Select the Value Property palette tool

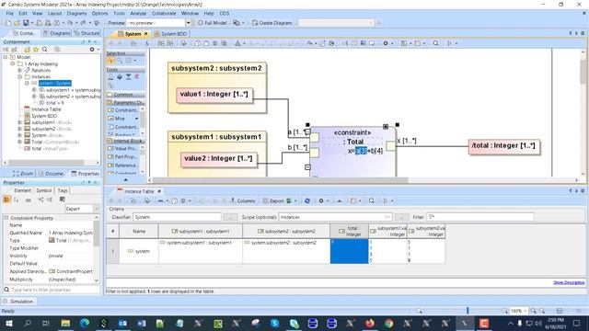click(122, 149)
